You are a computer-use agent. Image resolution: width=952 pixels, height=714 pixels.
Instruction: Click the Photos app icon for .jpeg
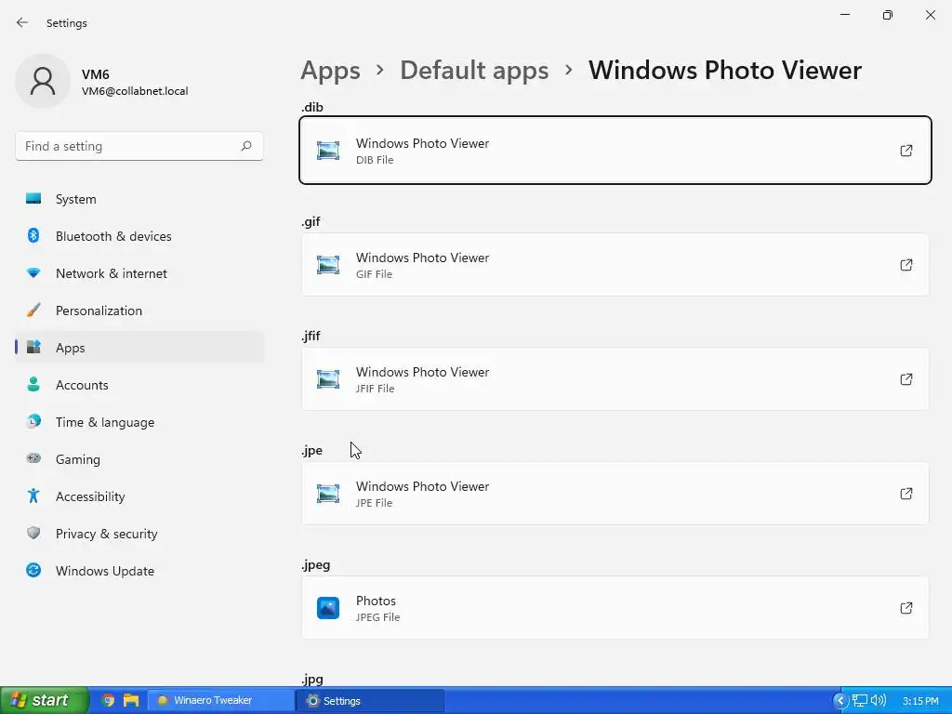pos(328,608)
